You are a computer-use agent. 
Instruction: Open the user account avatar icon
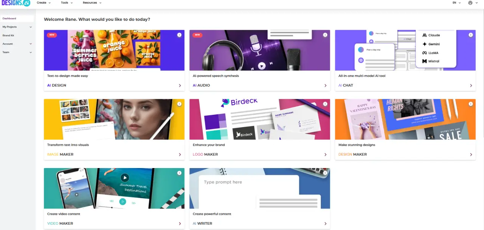pyautogui.click(x=470, y=3)
